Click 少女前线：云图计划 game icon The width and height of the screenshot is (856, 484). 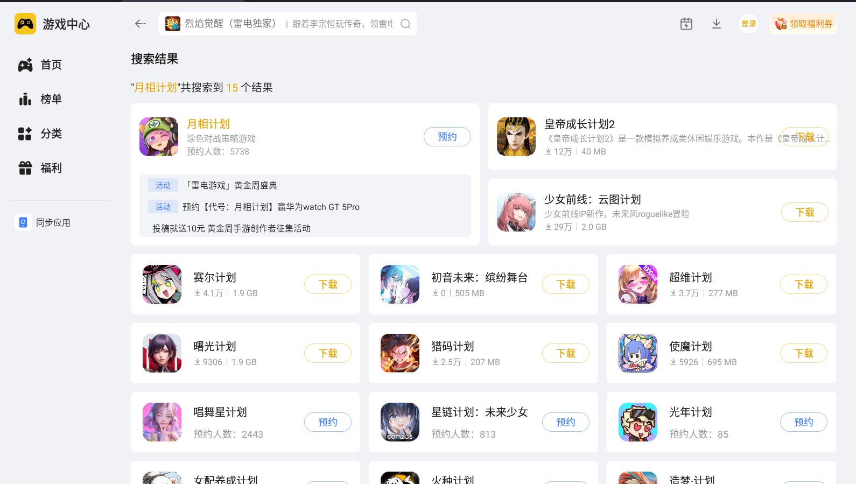point(516,212)
